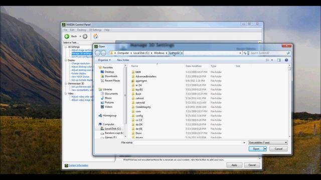Collapse the Display tree node
This screenshot has height=180, width=321.
click(66, 60)
